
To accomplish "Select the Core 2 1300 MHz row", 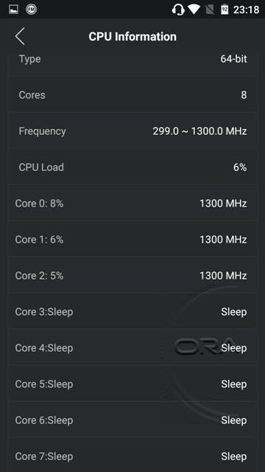I will click(x=132, y=275).
